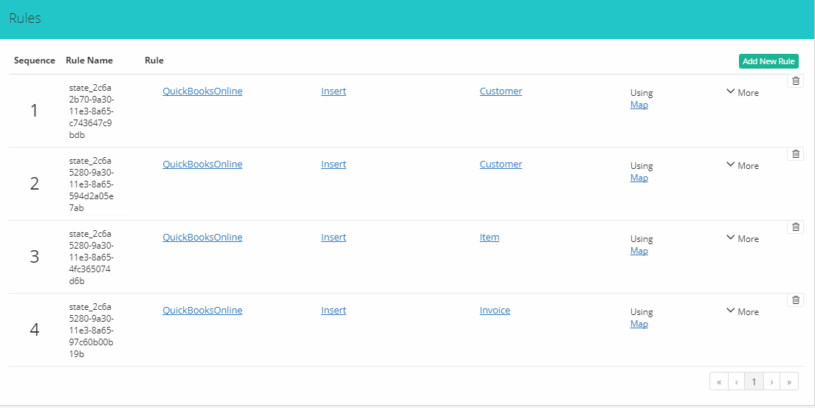Click Customer link in rule 1
815x408 pixels.
[x=501, y=91]
